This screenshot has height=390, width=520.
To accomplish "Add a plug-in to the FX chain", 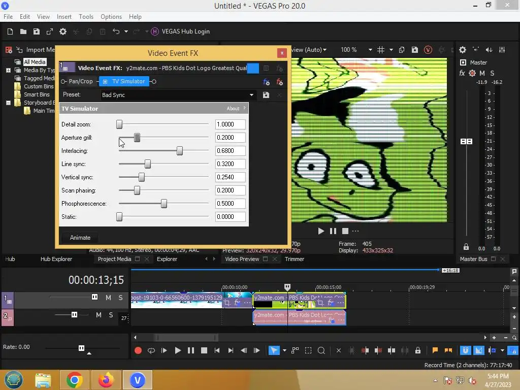I will coord(266,82).
